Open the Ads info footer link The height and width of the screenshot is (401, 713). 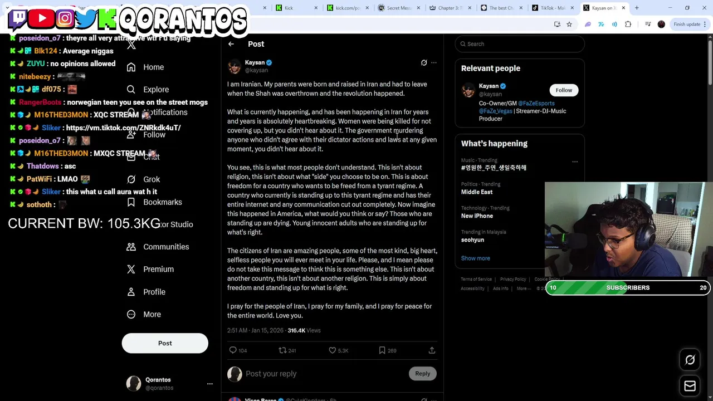click(500, 288)
